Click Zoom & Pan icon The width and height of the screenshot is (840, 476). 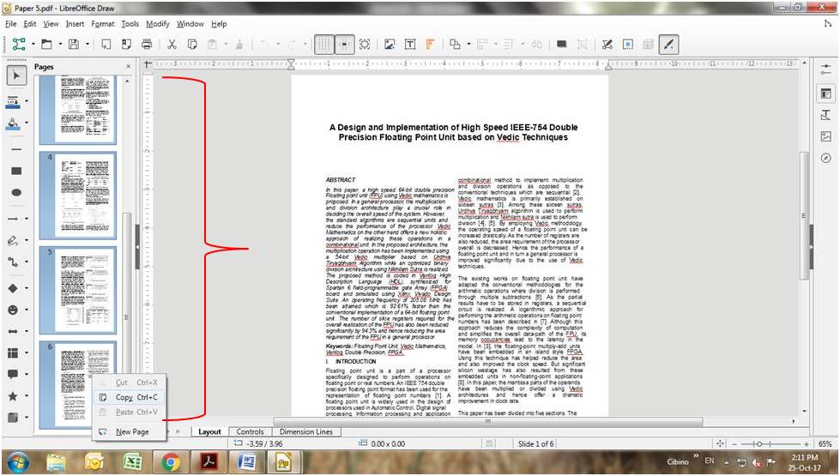(365, 45)
